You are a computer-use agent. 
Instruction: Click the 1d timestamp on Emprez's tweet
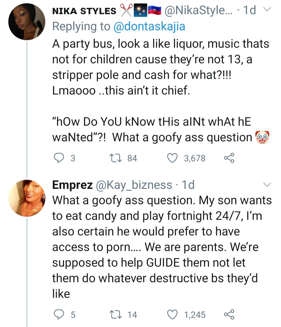coord(188,185)
